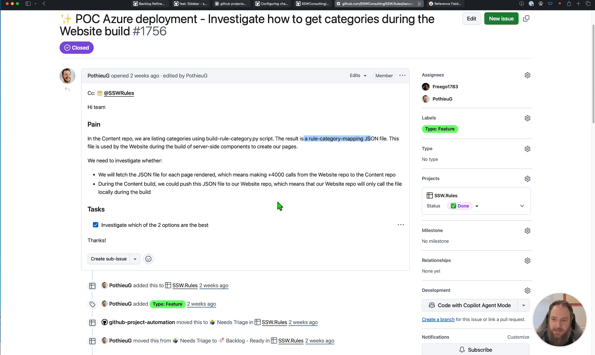Viewport: 595px width, 355px height.
Task: Open SSW.Rules link in 'added this to' event
Action: 185,286
